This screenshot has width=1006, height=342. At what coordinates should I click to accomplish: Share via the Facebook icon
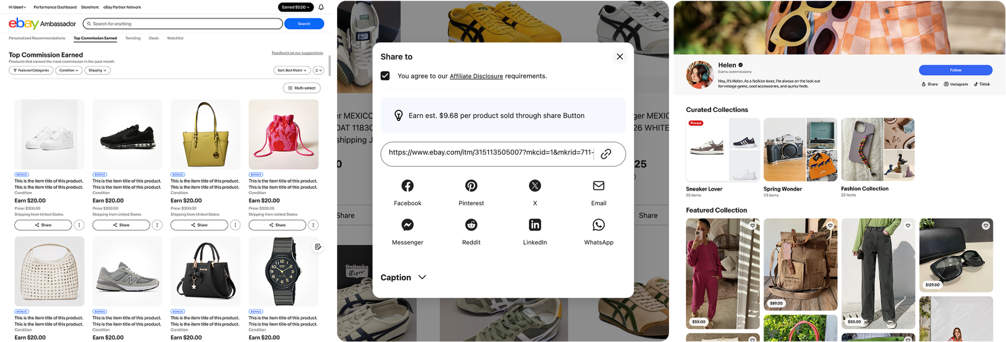pyautogui.click(x=407, y=186)
